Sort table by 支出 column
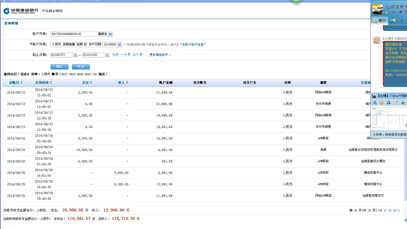The height and width of the screenshot is (229, 407). point(87,83)
